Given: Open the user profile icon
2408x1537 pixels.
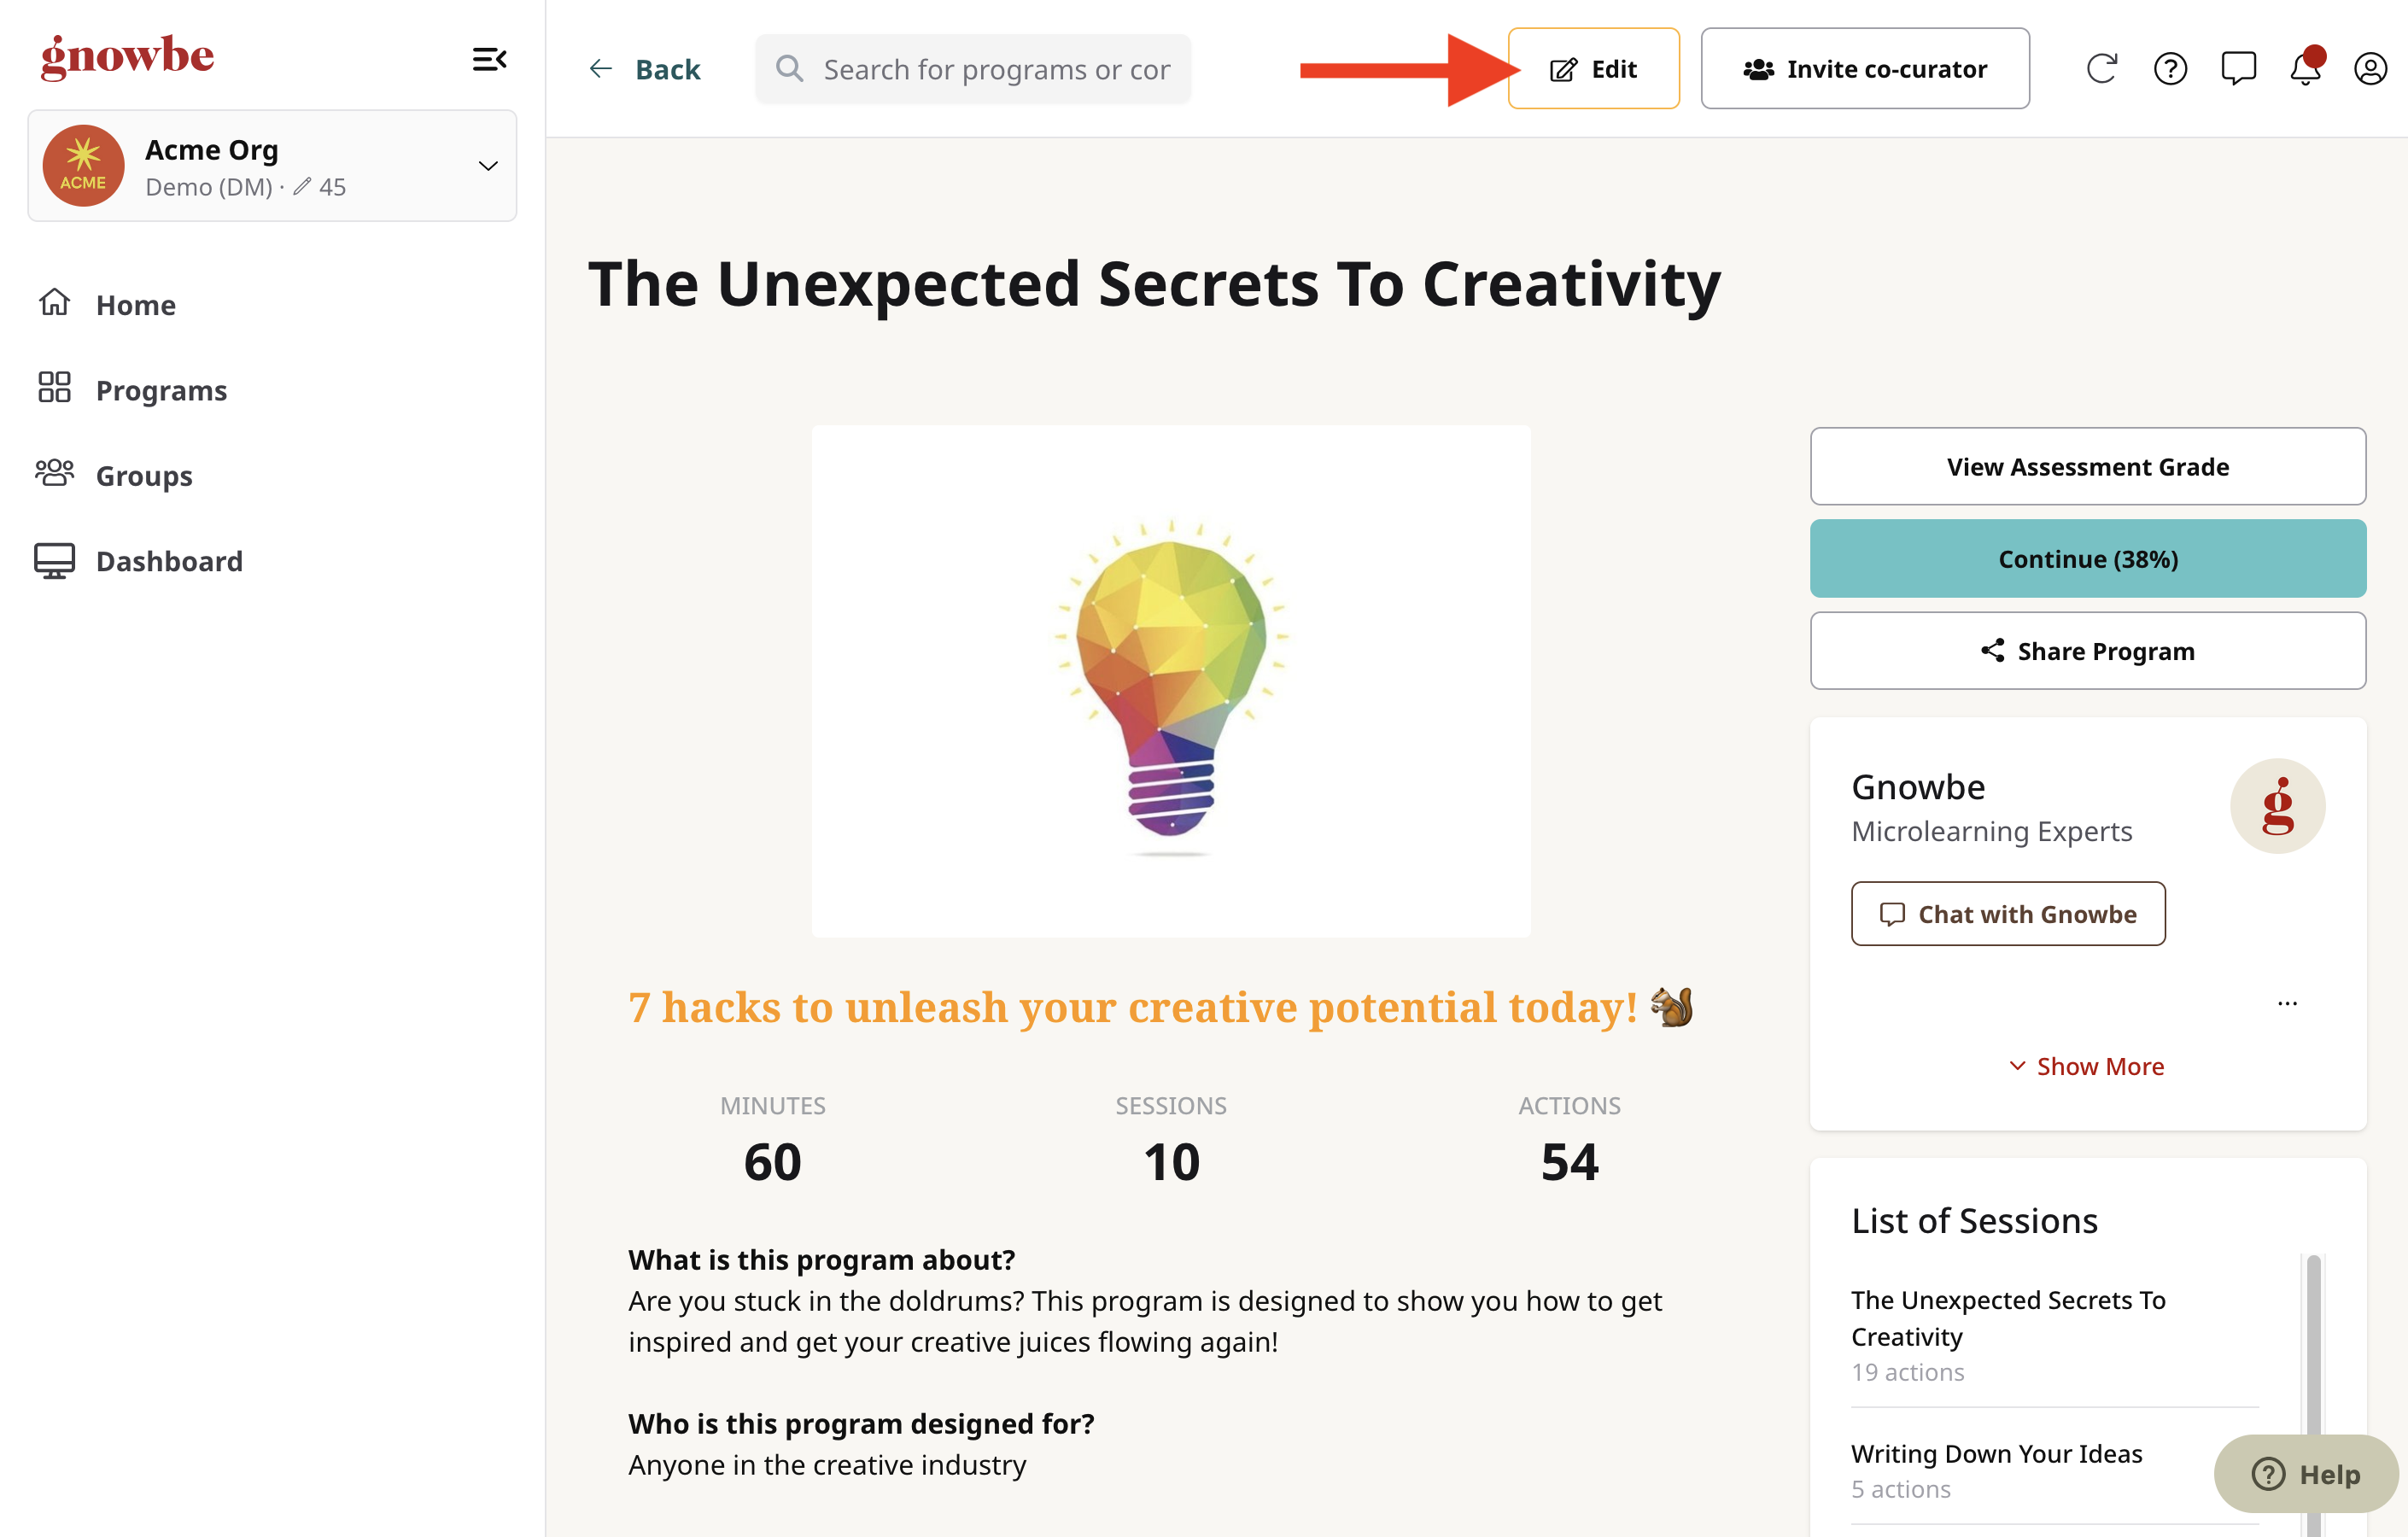Looking at the screenshot, I should (x=2370, y=68).
